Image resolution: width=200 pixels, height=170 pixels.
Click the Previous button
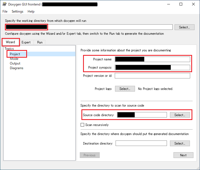(x=90, y=155)
